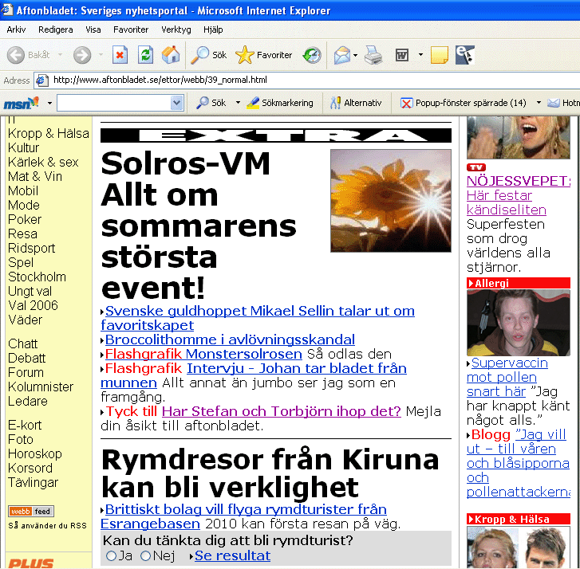Expand popup blocker options dropdown arrow
The width and height of the screenshot is (580, 569).
tap(539, 103)
